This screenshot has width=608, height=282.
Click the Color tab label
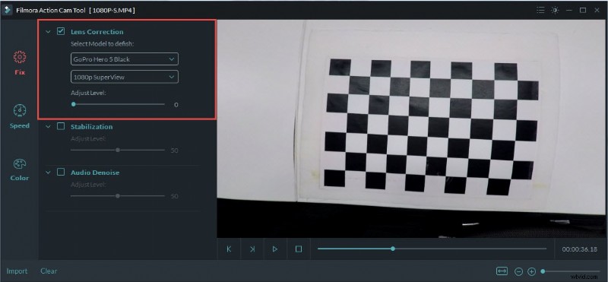point(20,178)
